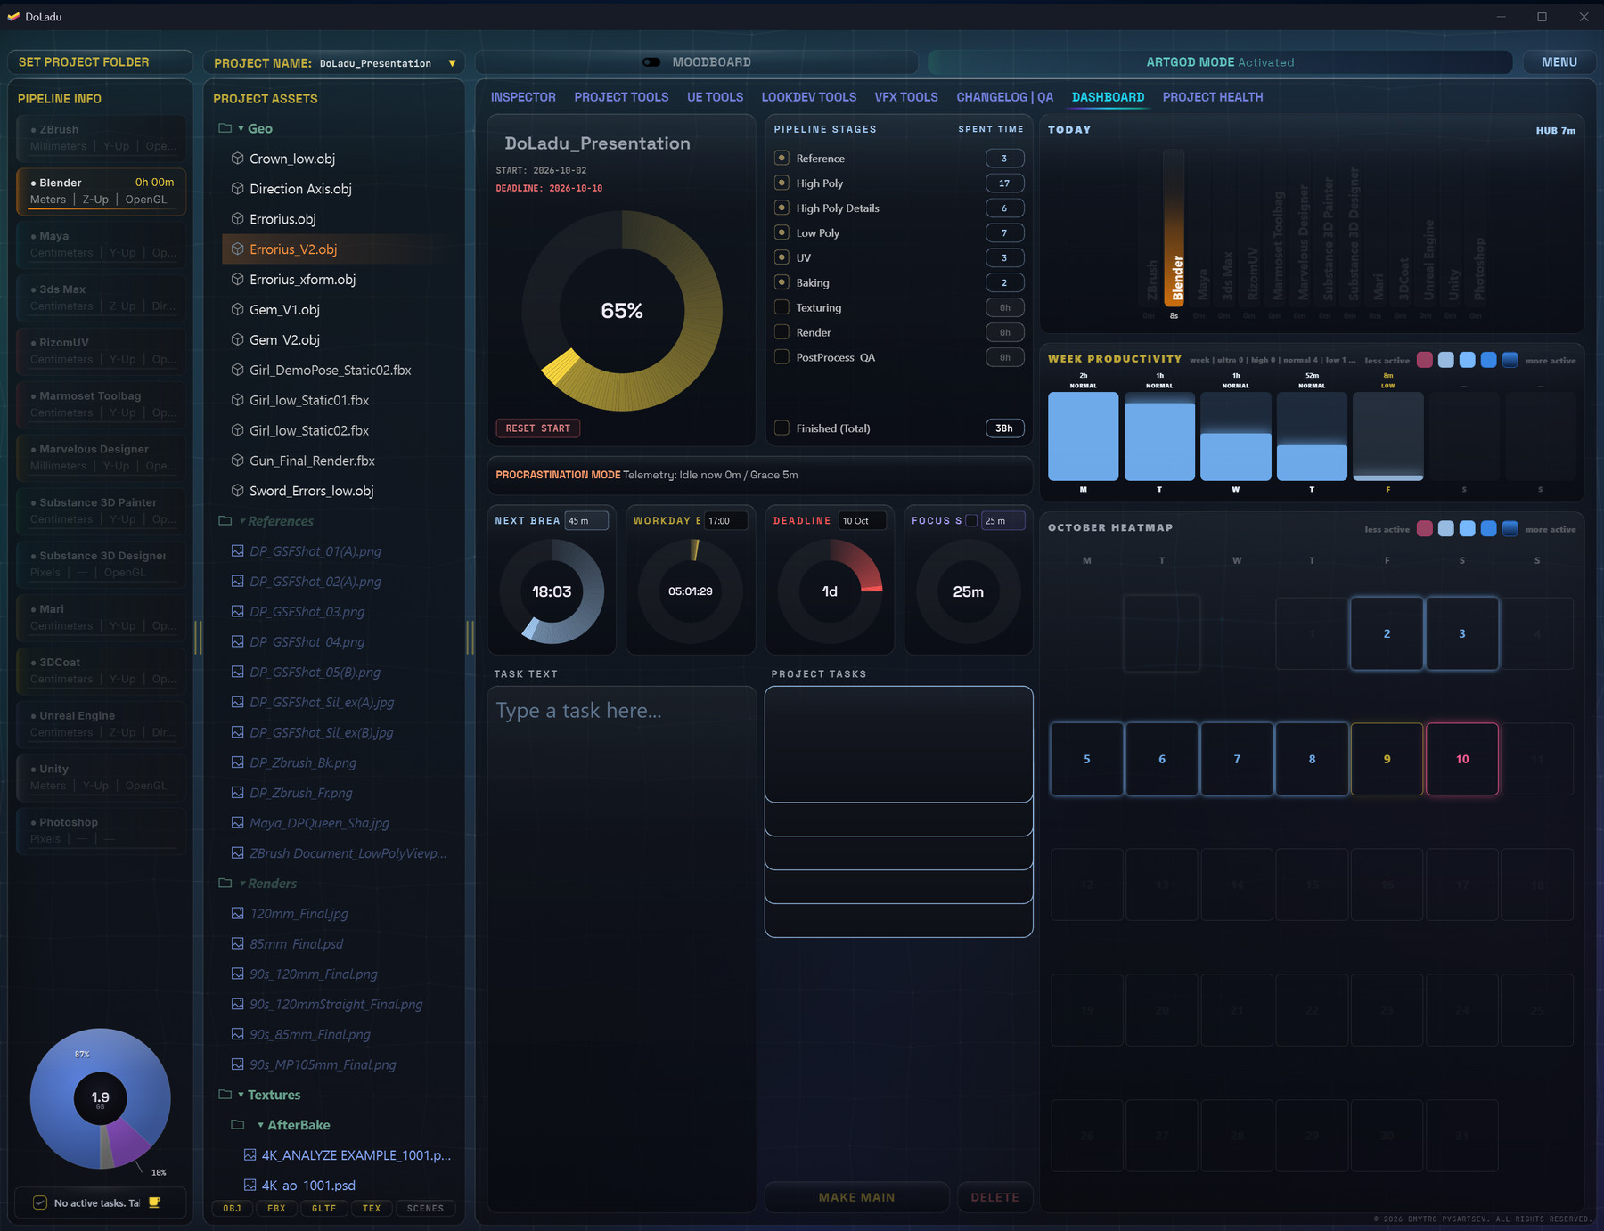Open the UE Tools tab

[x=715, y=97]
